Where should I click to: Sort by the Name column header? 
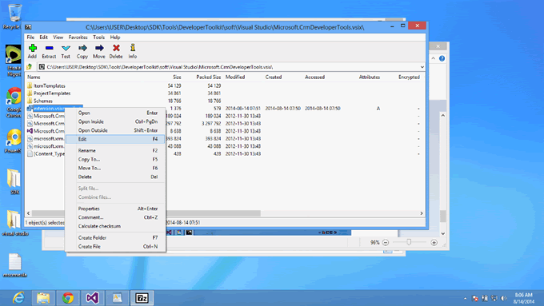click(34, 77)
